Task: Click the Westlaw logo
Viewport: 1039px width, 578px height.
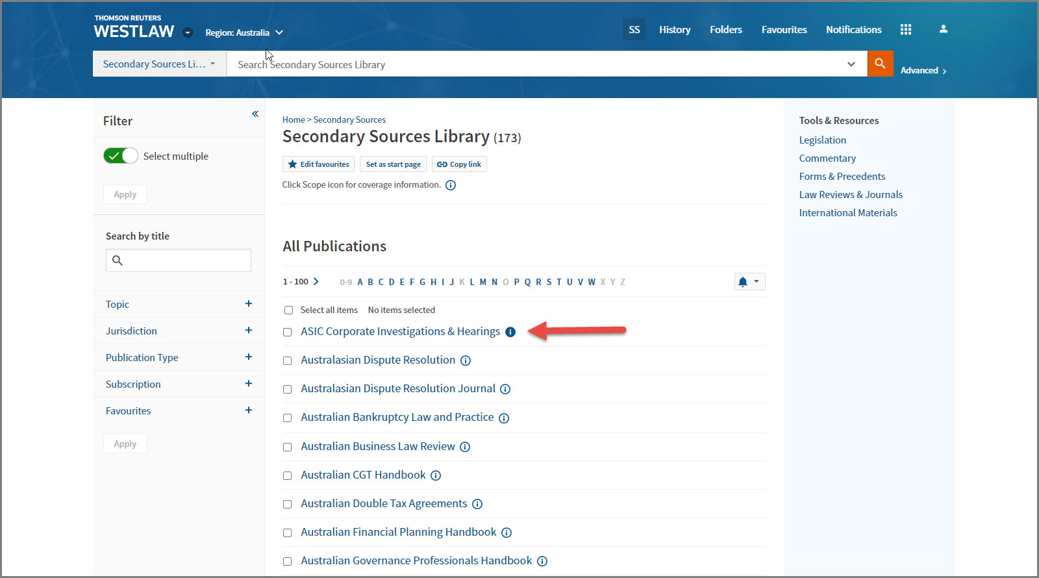Action: (x=134, y=27)
